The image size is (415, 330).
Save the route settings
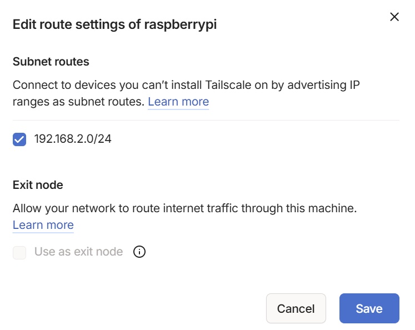tap(369, 308)
